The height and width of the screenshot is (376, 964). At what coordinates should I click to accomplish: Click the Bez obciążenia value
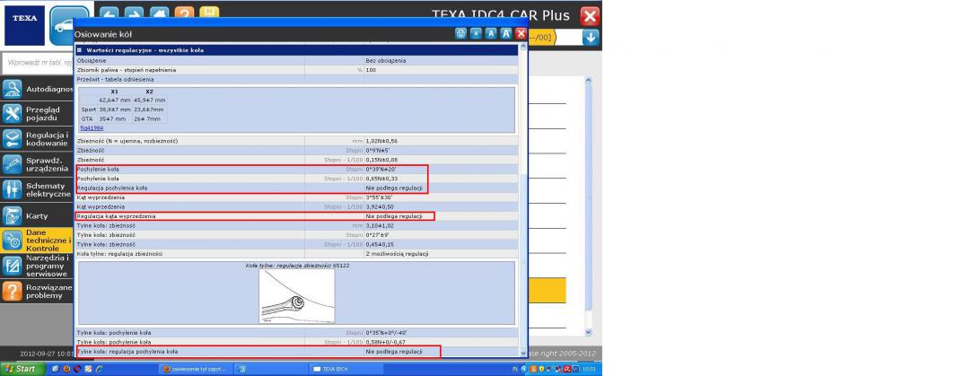coord(385,61)
